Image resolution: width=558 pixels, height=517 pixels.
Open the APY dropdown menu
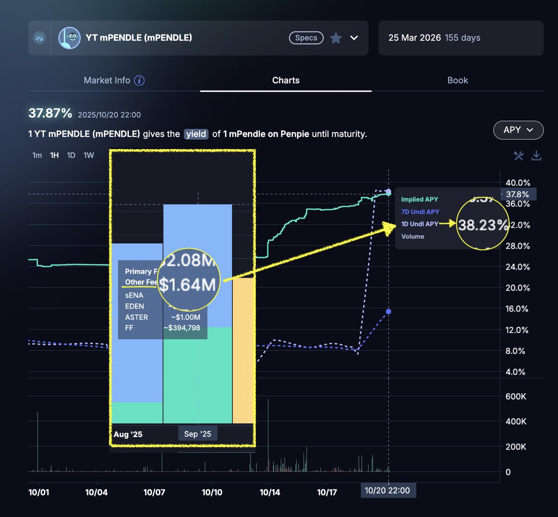click(x=518, y=130)
